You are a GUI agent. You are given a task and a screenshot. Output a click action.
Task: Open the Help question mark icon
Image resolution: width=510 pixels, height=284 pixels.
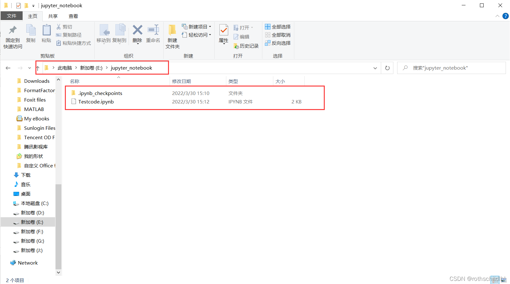click(505, 16)
